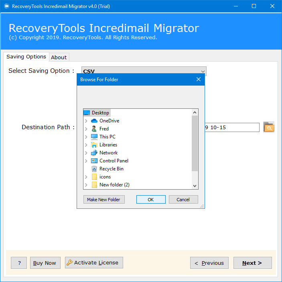Open the Saving Options tab
Image resolution: width=282 pixels, height=282 pixels.
click(26, 57)
